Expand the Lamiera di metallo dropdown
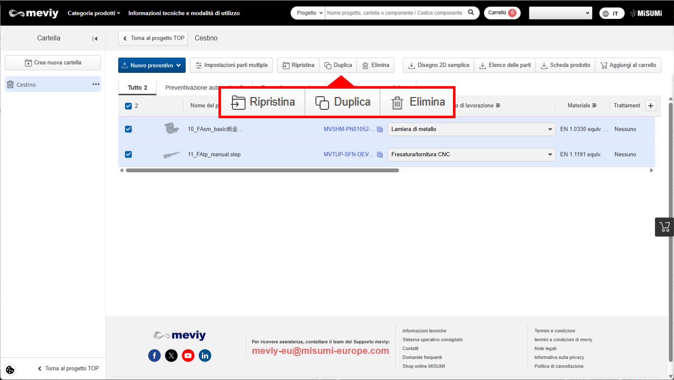 (471, 129)
